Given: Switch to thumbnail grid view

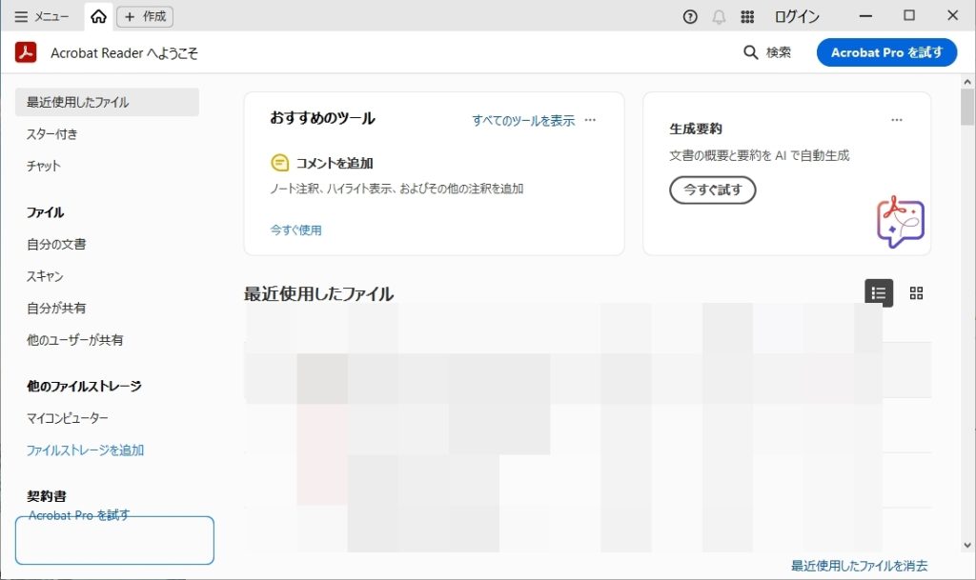Looking at the screenshot, I should 916,293.
